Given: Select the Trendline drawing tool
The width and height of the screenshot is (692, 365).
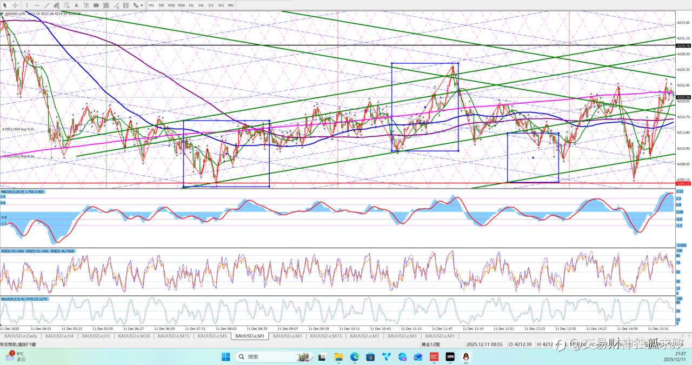Looking at the screenshot, I should click(x=46, y=5).
